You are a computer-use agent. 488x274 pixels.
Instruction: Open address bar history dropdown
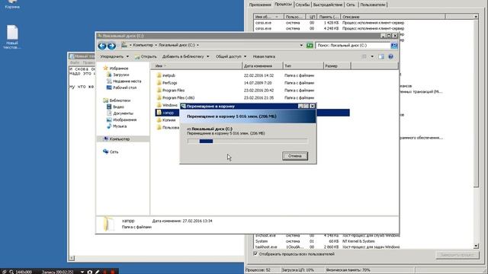301,46
